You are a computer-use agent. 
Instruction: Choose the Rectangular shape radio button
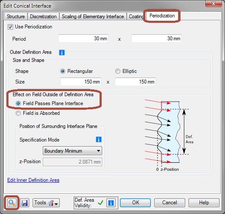point(63,71)
